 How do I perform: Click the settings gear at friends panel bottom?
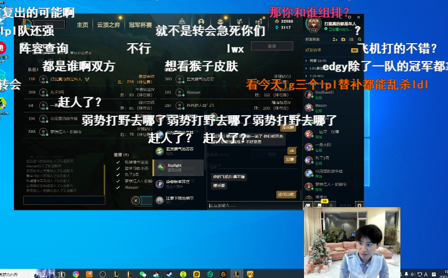pos(359,205)
